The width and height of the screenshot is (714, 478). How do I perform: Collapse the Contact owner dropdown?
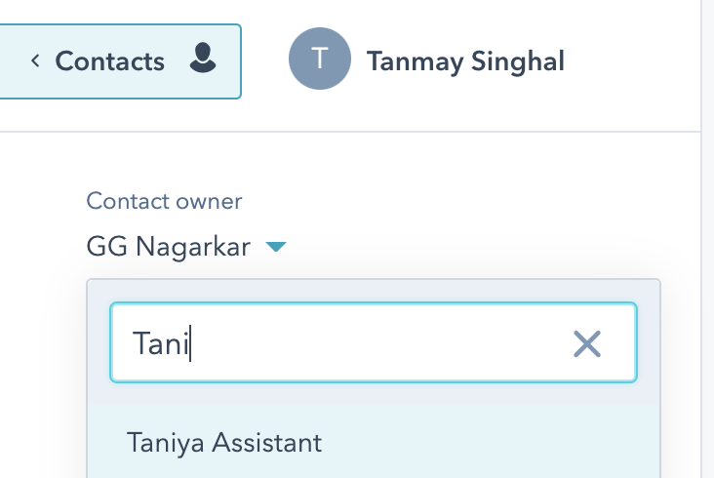276,247
